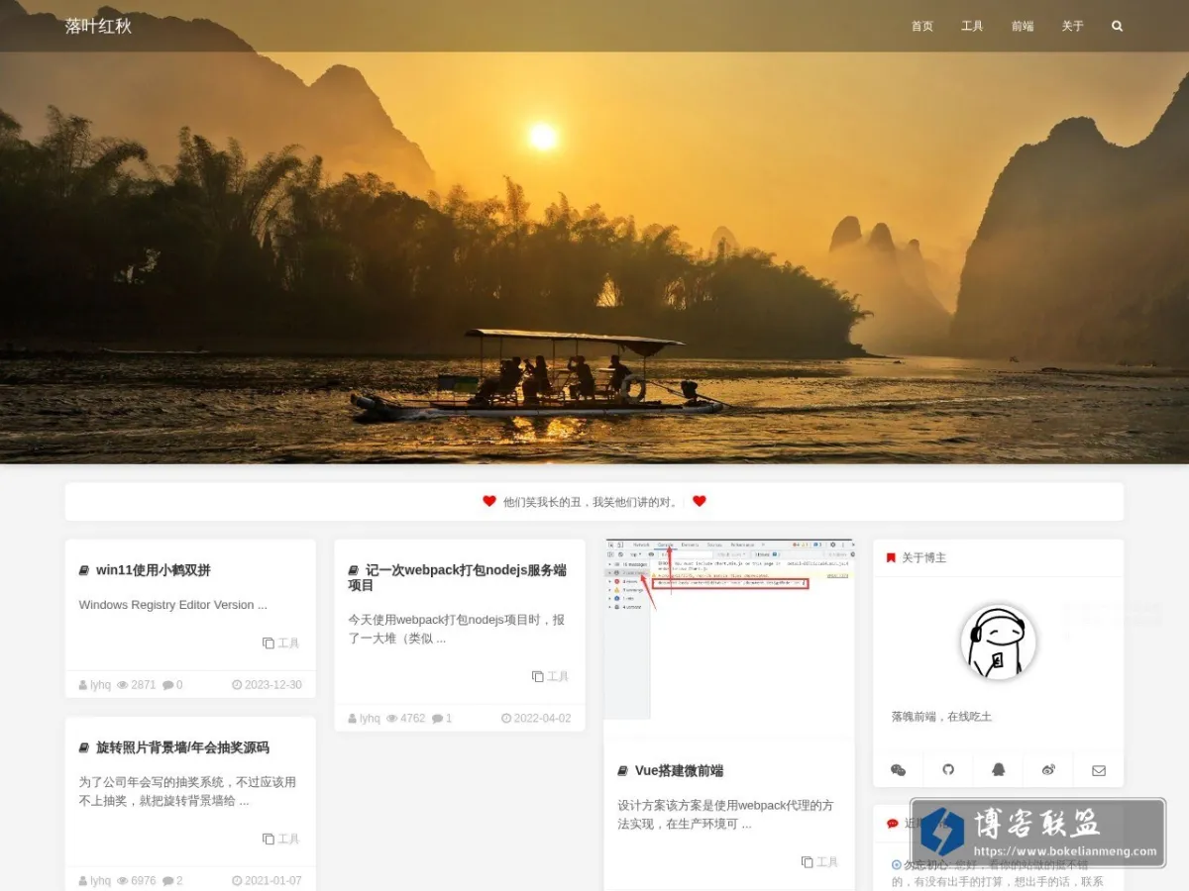Click author lyhq on win11 post
Screen dimensions: 1189x891
coord(95,685)
